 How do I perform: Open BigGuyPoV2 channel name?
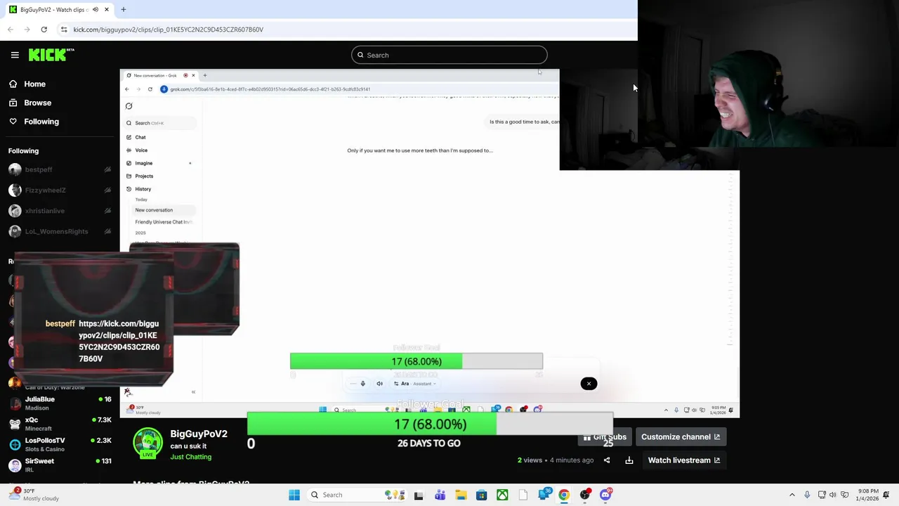click(198, 434)
